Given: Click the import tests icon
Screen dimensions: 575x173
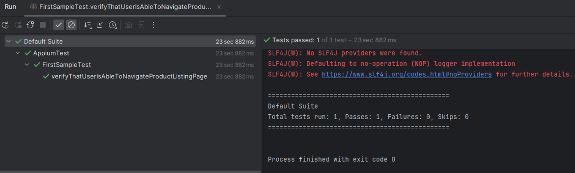Looking at the screenshot, I should tap(141, 25).
